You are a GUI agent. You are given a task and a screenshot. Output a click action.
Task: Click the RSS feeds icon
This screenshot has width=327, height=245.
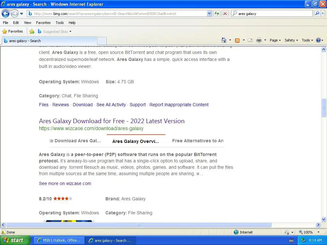point(237,41)
